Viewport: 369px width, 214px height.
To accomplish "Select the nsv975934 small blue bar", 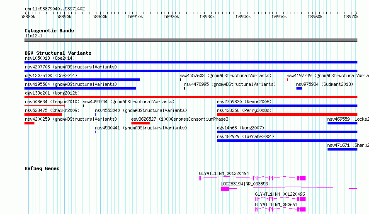I will (x=299, y=88).
